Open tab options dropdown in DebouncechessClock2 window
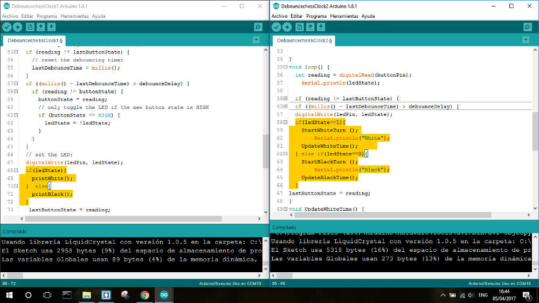 [526, 40]
